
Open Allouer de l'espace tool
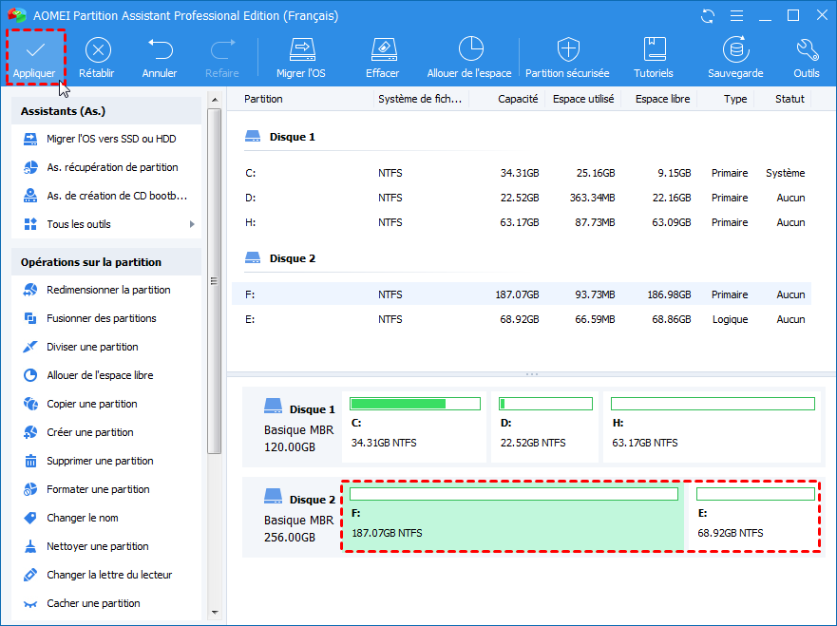click(x=469, y=50)
